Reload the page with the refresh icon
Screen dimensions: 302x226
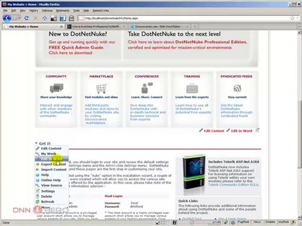point(26,18)
